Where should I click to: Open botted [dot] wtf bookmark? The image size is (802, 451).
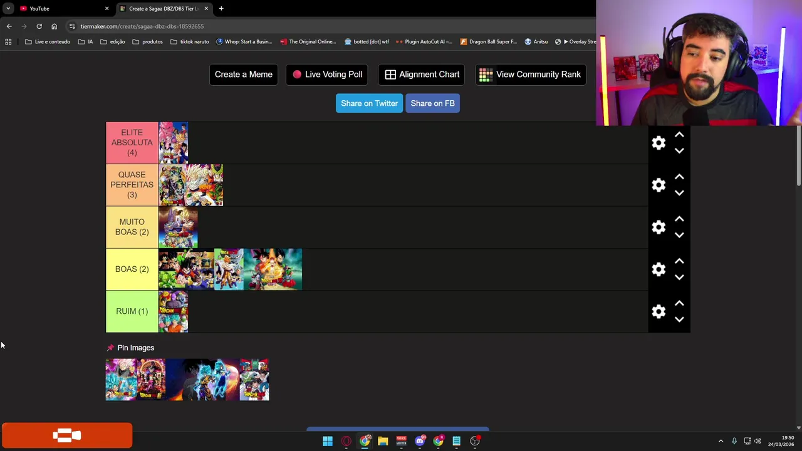[367, 42]
